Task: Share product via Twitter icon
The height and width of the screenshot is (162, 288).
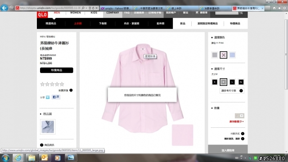Action: (x=48, y=97)
